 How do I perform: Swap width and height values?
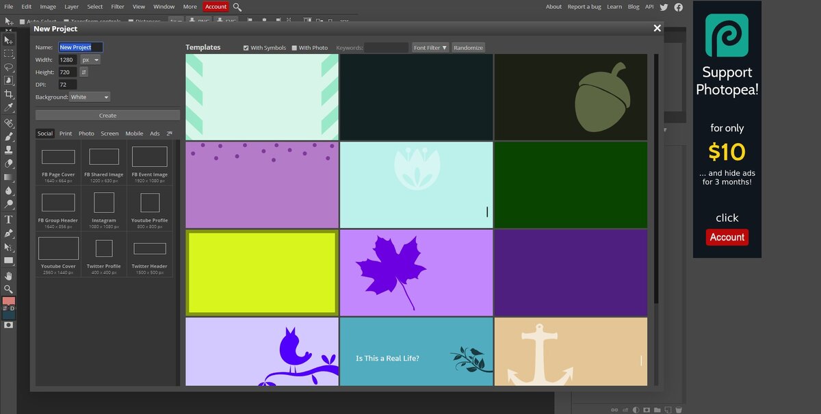(x=84, y=72)
